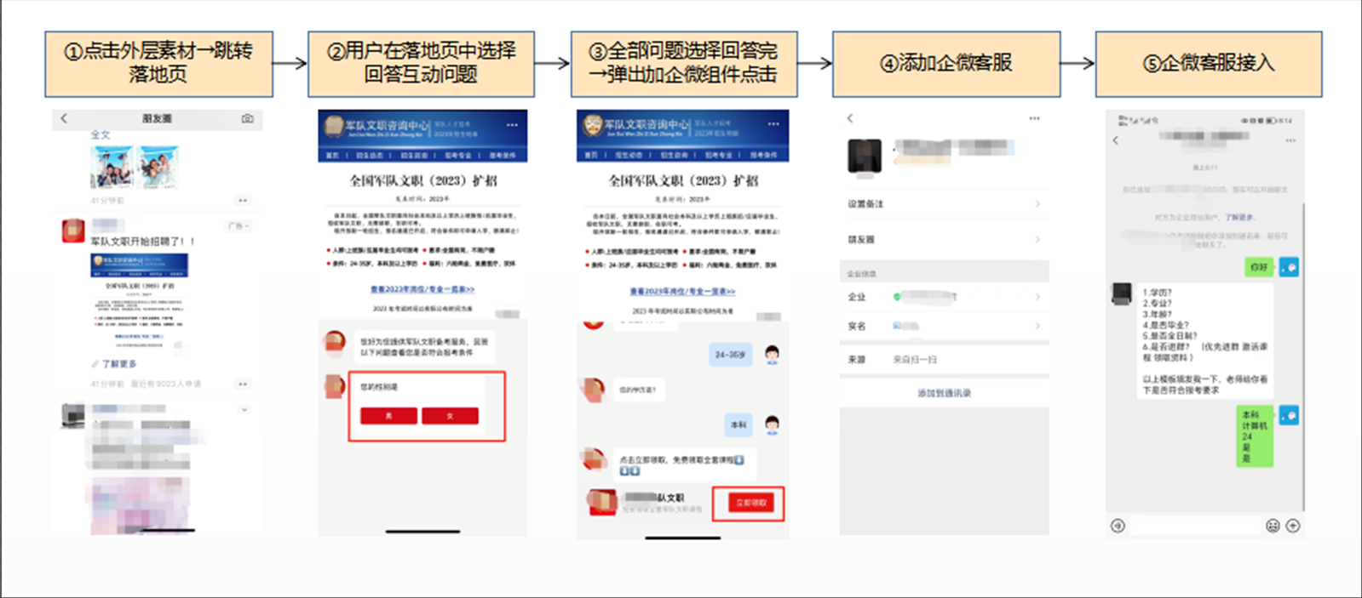Expand the 朋友圈 row on profile
Screen dimensions: 1362x598
(x=944, y=240)
